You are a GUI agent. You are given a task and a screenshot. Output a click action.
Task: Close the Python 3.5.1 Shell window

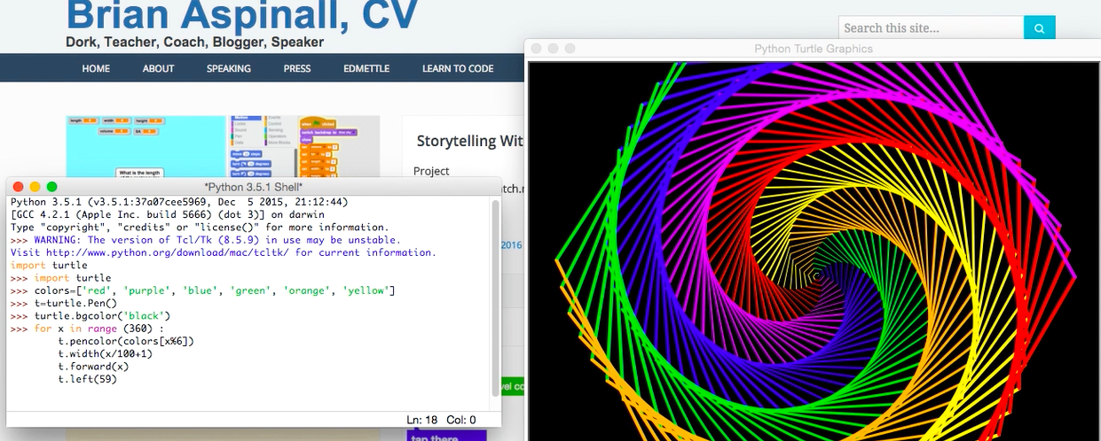coord(19,187)
